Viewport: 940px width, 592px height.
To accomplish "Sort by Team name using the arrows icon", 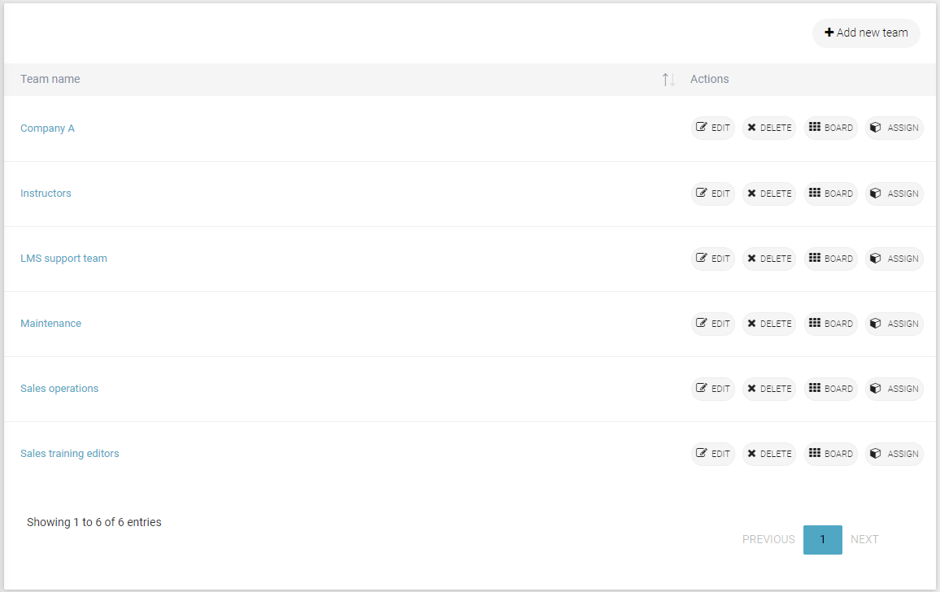I will click(x=668, y=79).
